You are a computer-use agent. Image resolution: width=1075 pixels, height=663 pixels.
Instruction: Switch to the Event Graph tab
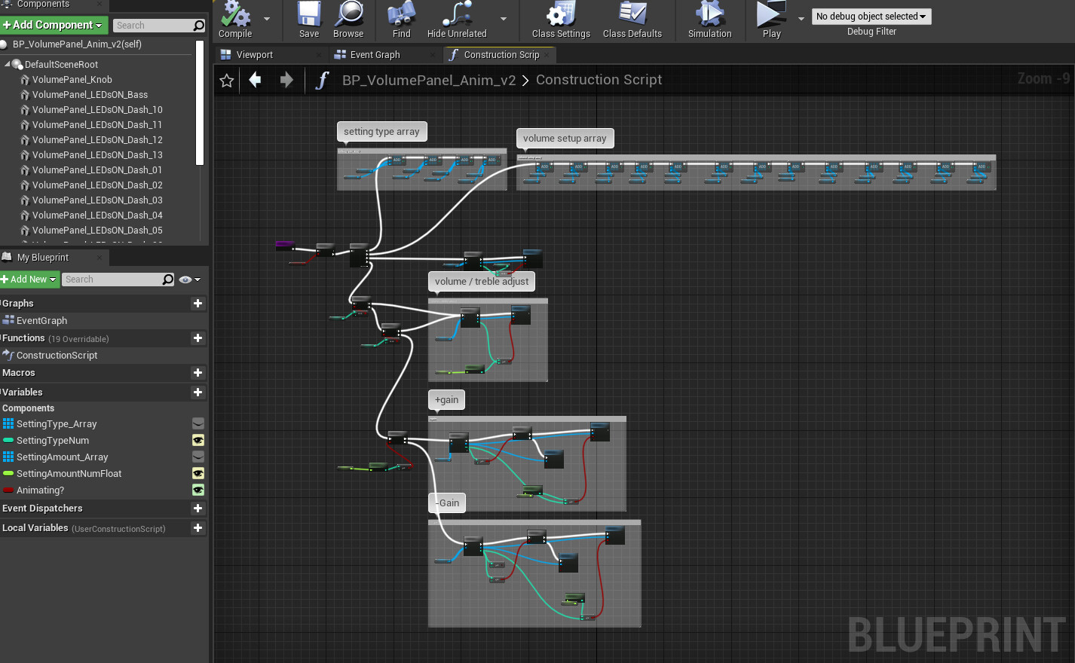tap(375, 55)
